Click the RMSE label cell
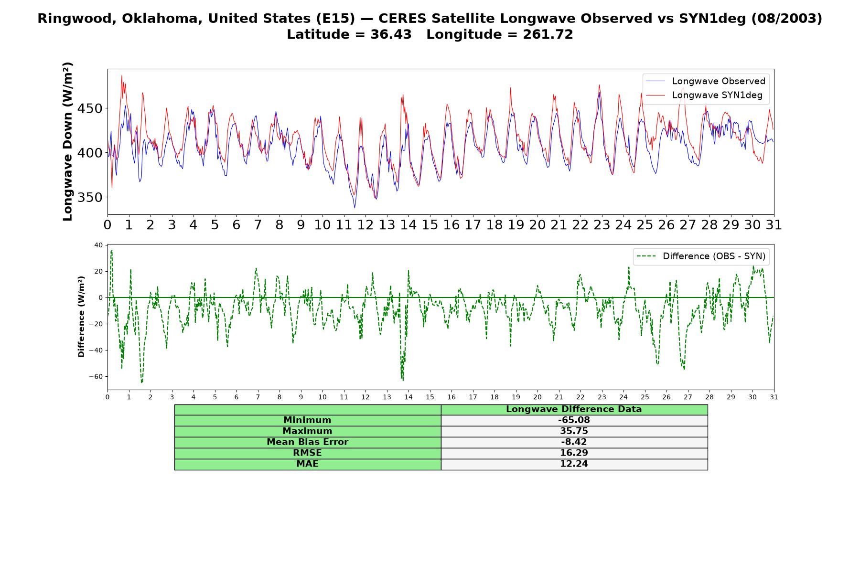The image size is (860, 573). click(x=307, y=453)
